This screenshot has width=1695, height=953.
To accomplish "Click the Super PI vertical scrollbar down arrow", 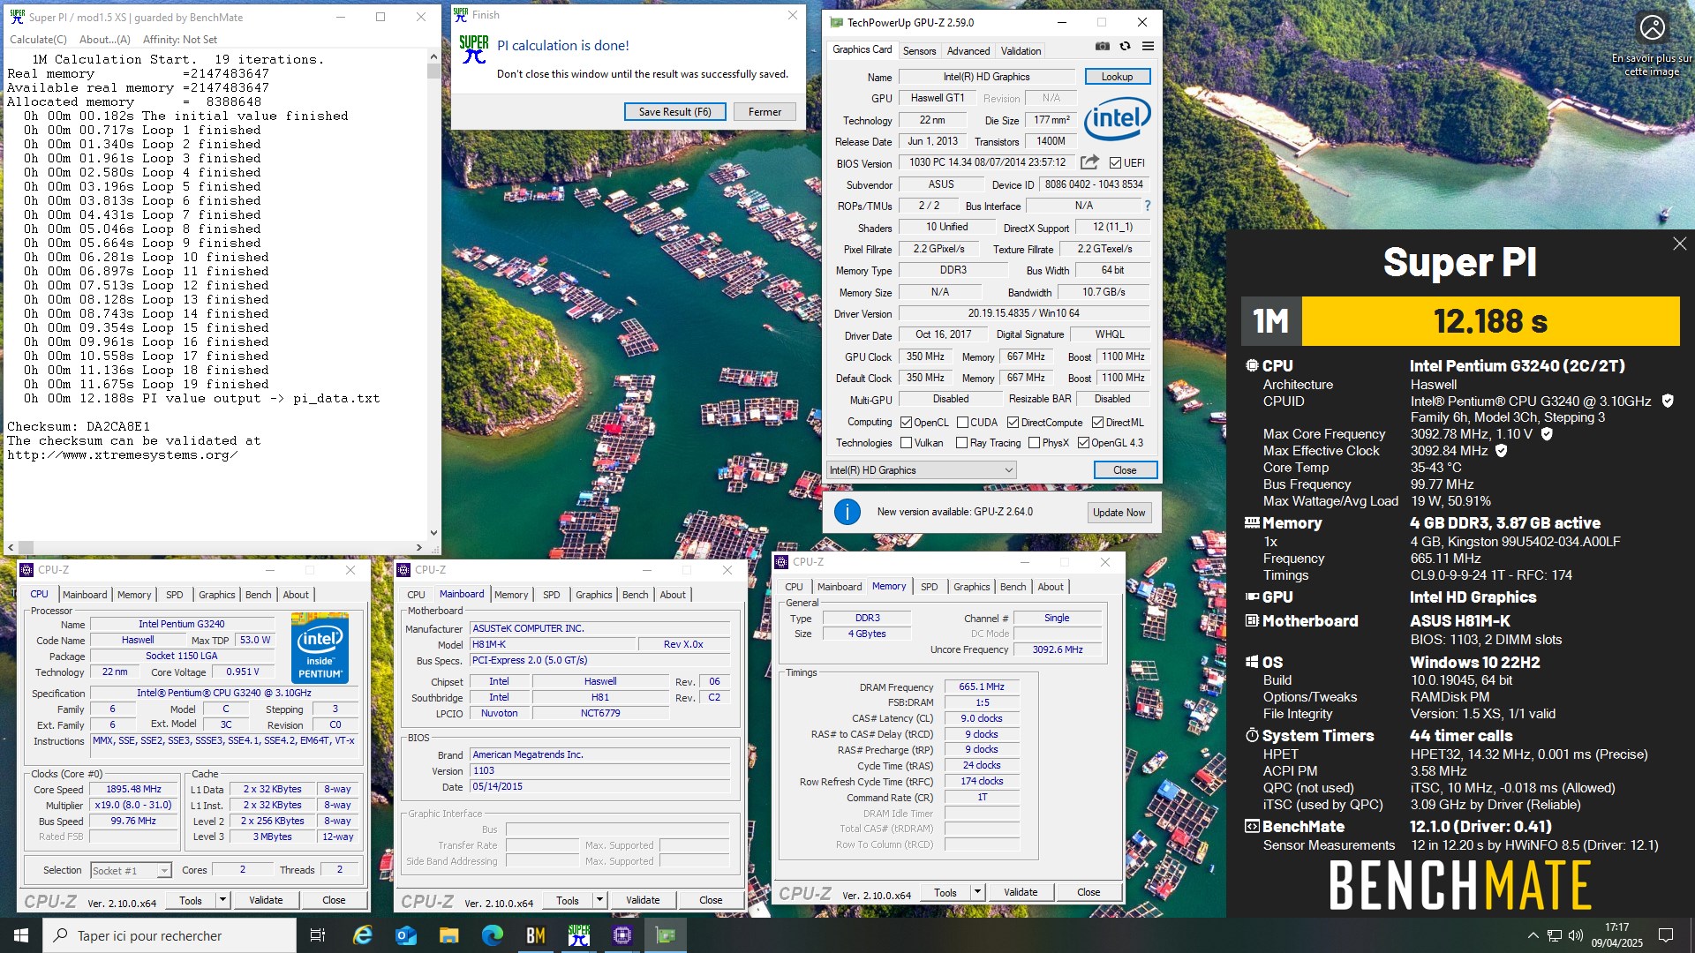I will [433, 533].
